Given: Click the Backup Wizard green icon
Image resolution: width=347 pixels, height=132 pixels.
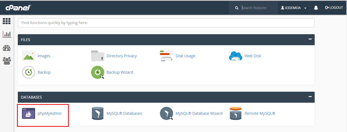Looking at the screenshot, I should coord(98,72).
